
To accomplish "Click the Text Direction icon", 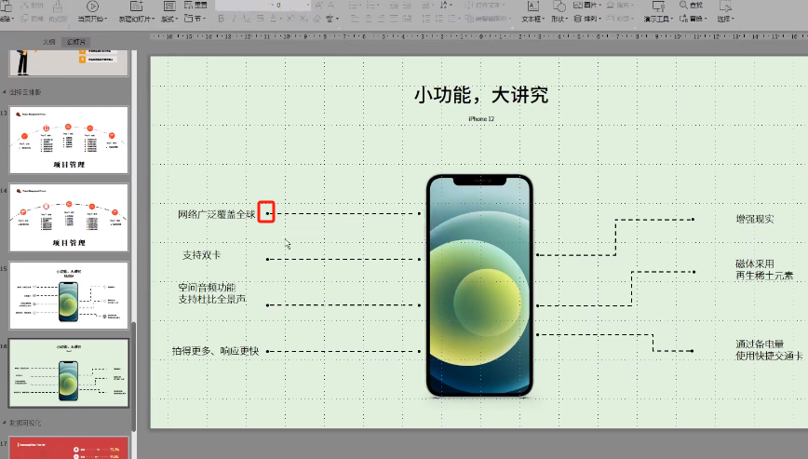I will (x=444, y=6).
